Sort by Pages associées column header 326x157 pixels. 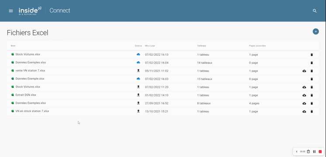[257, 46]
